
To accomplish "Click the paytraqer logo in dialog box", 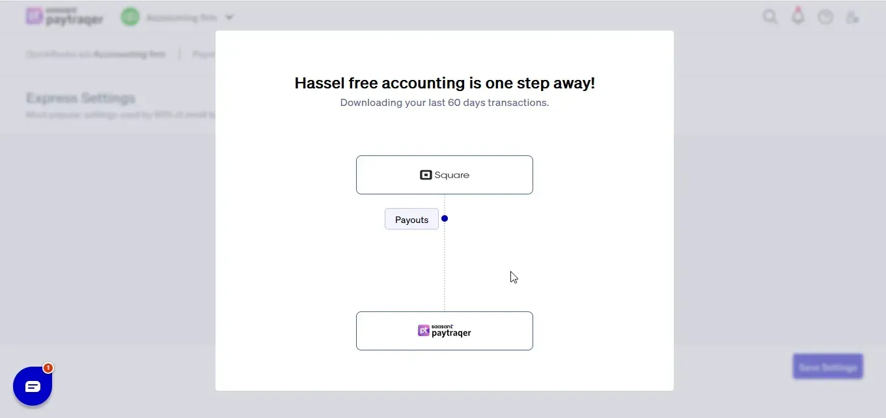I will pos(445,331).
